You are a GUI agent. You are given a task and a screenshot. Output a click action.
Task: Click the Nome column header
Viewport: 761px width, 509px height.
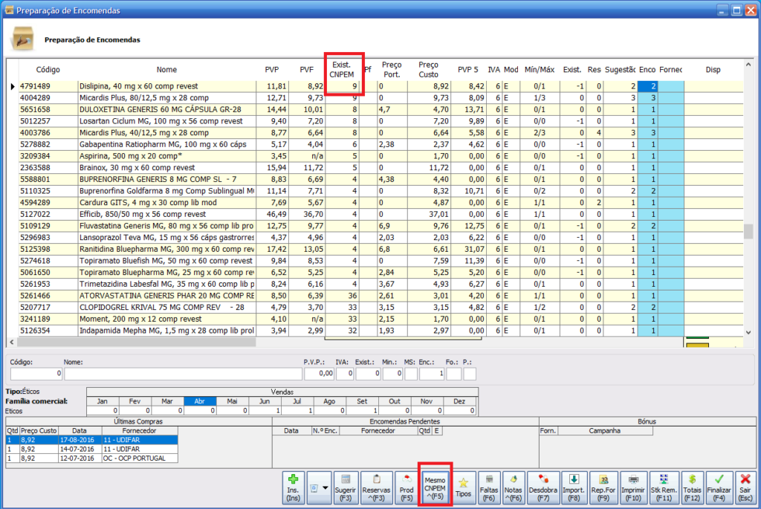coord(166,70)
